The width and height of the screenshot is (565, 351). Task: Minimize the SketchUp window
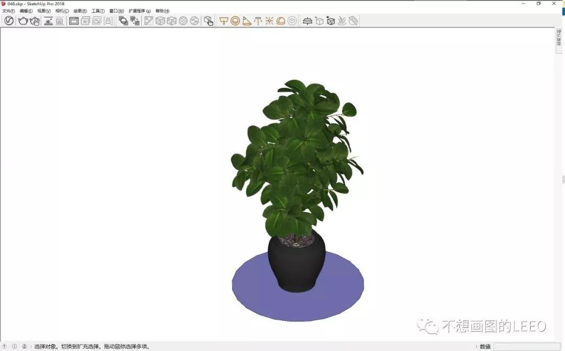click(x=524, y=4)
